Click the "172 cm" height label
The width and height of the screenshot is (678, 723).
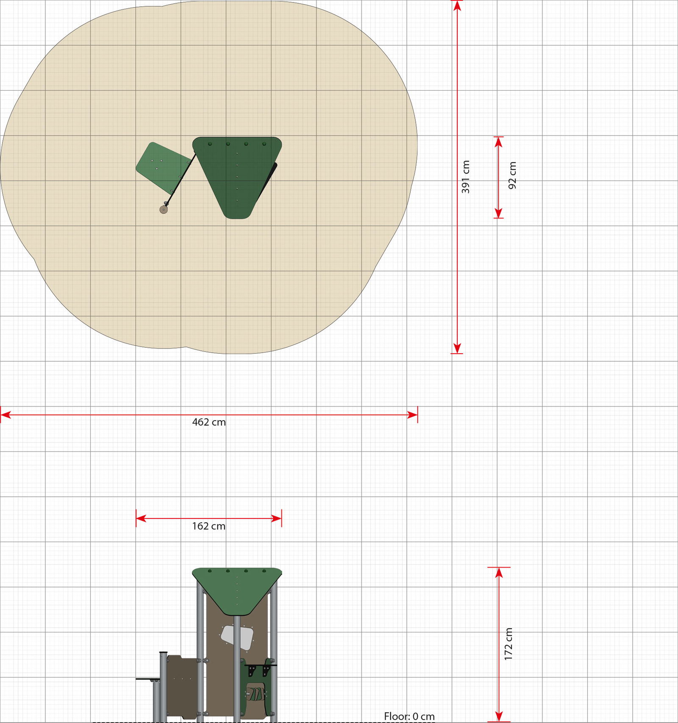tap(508, 643)
